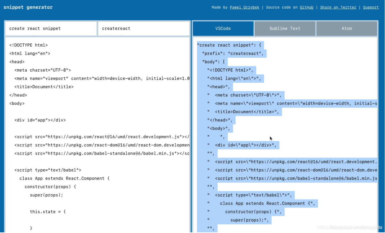Click the babel-standalone script line in left editor

point(102,153)
